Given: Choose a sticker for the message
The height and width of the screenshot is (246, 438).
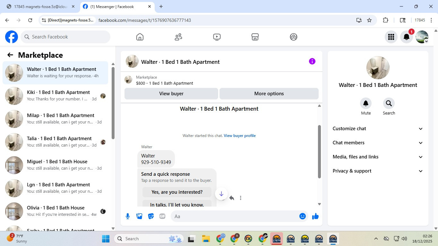Looking at the screenshot, I should coord(151,216).
